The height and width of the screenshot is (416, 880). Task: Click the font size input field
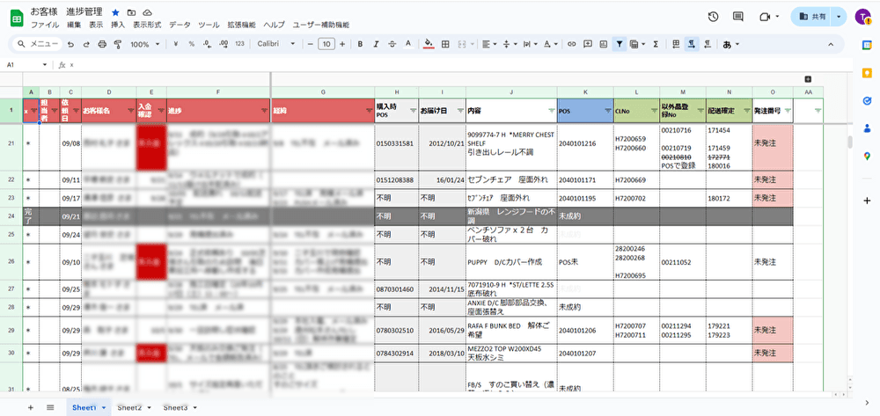tap(326, 44)
